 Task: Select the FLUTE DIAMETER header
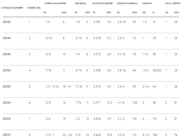[x=103, y=3]
